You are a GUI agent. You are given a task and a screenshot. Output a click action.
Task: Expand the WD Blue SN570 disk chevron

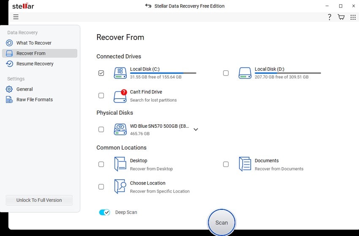(x=196, y=129)
